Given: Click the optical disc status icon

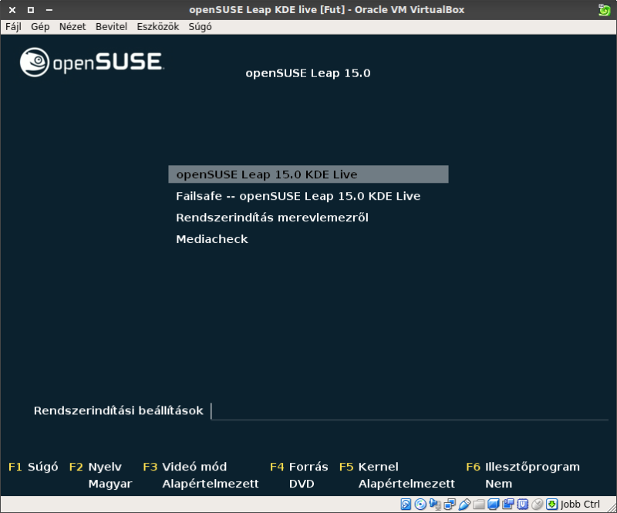Looking at the screenshot, I should point(420,504).
